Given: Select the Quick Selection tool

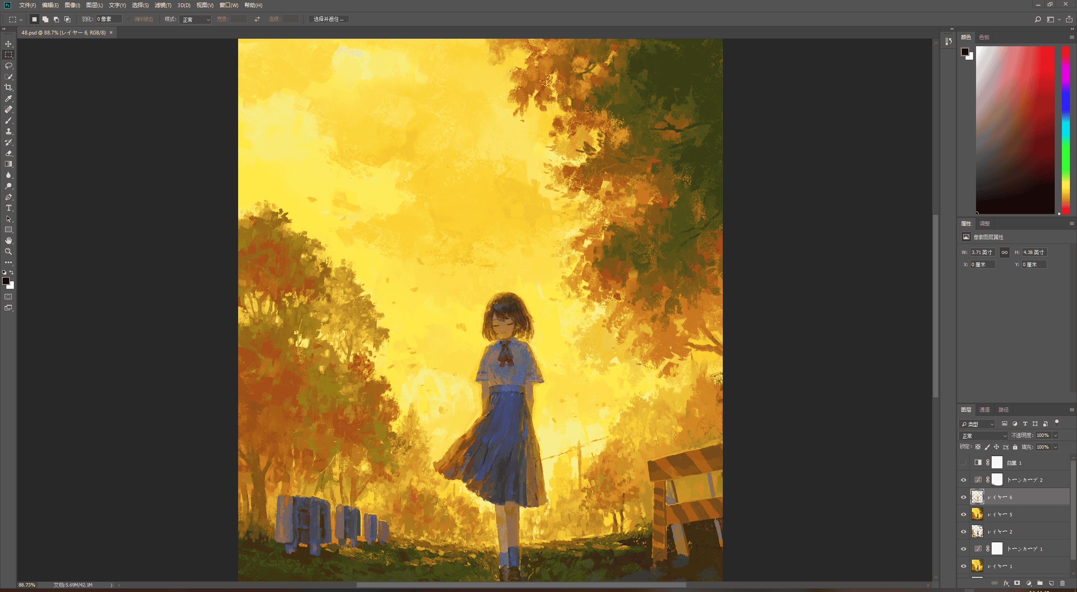Looking at the screenshot, I should point(8,77).
